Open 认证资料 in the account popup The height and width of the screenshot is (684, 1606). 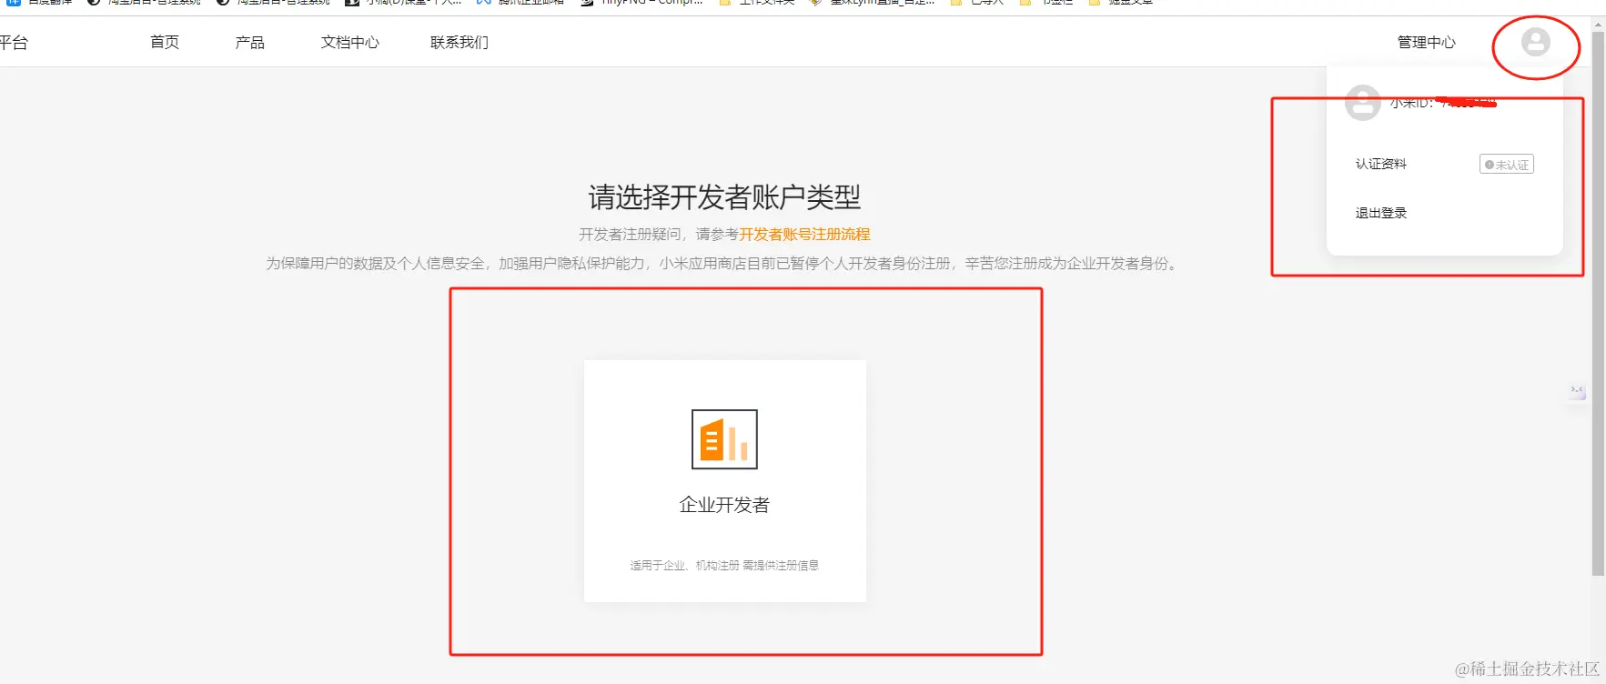(x=1380, y=164)
